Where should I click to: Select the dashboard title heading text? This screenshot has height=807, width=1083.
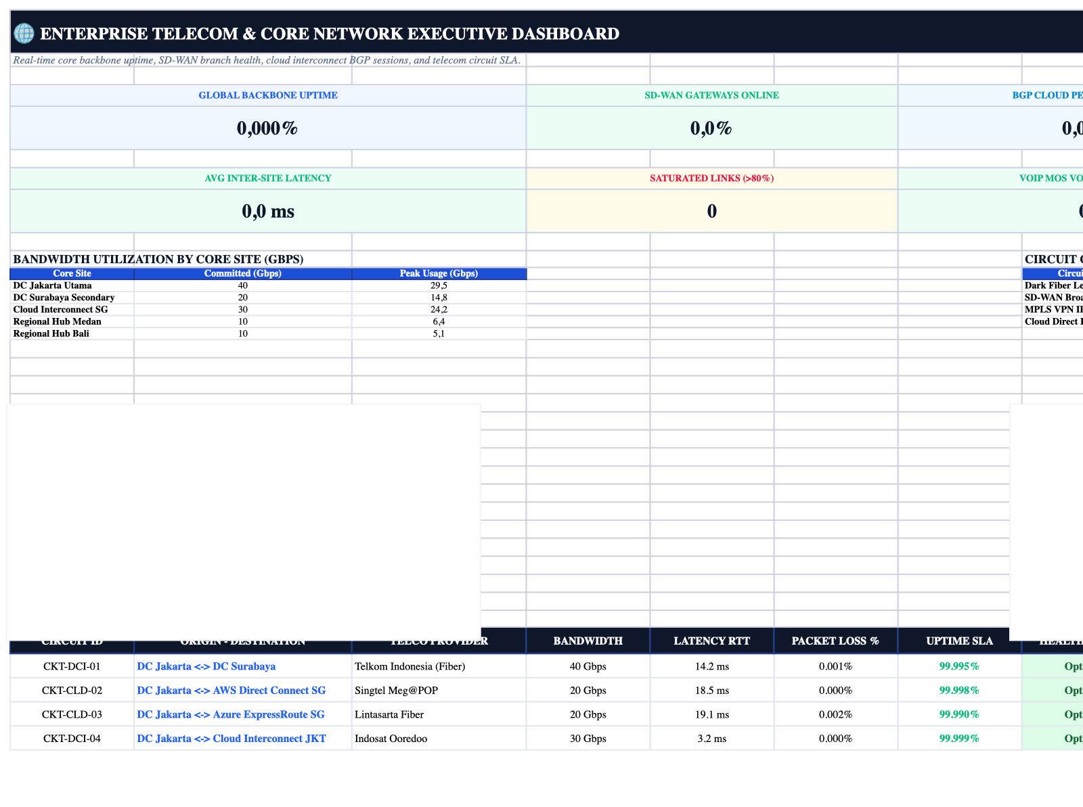[x=330, y=33]
